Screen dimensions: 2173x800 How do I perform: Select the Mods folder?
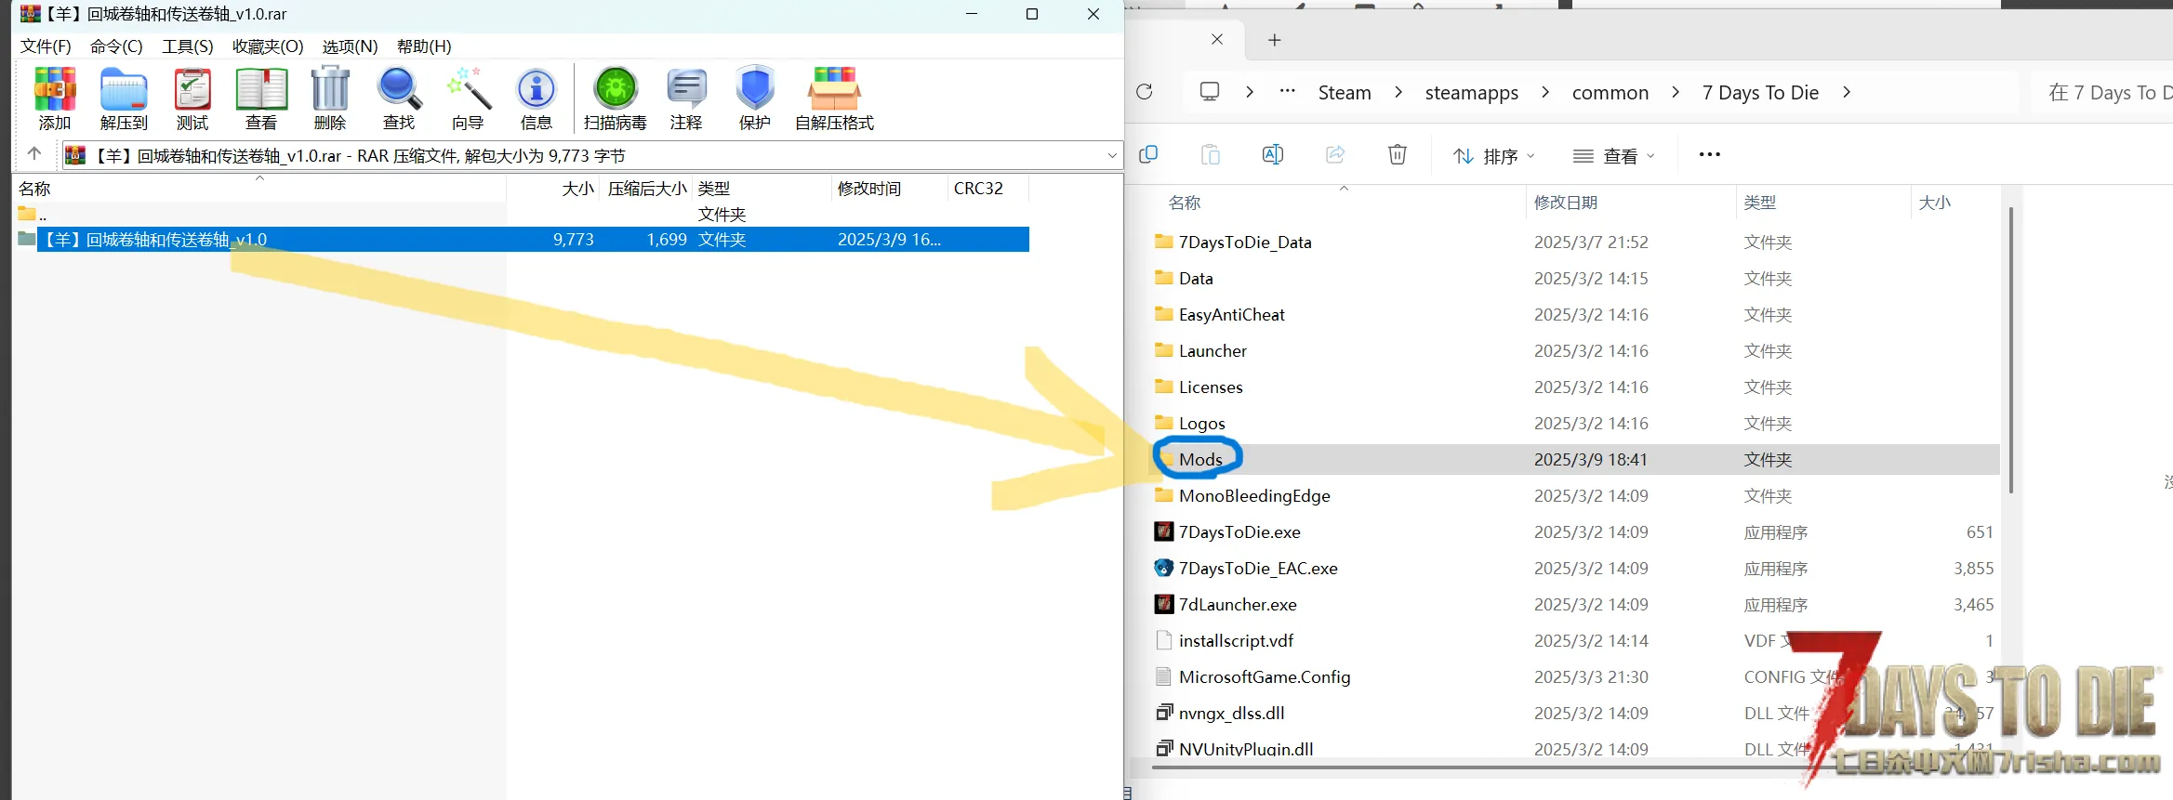pyautogui.click(x=1576, y=460)
